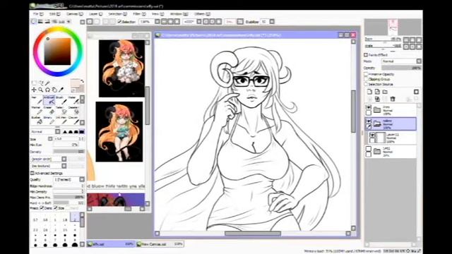Open the Selection menu
The height and width of the screenshot is (254, 452).
pyautogui.click(x=117, y=14)
